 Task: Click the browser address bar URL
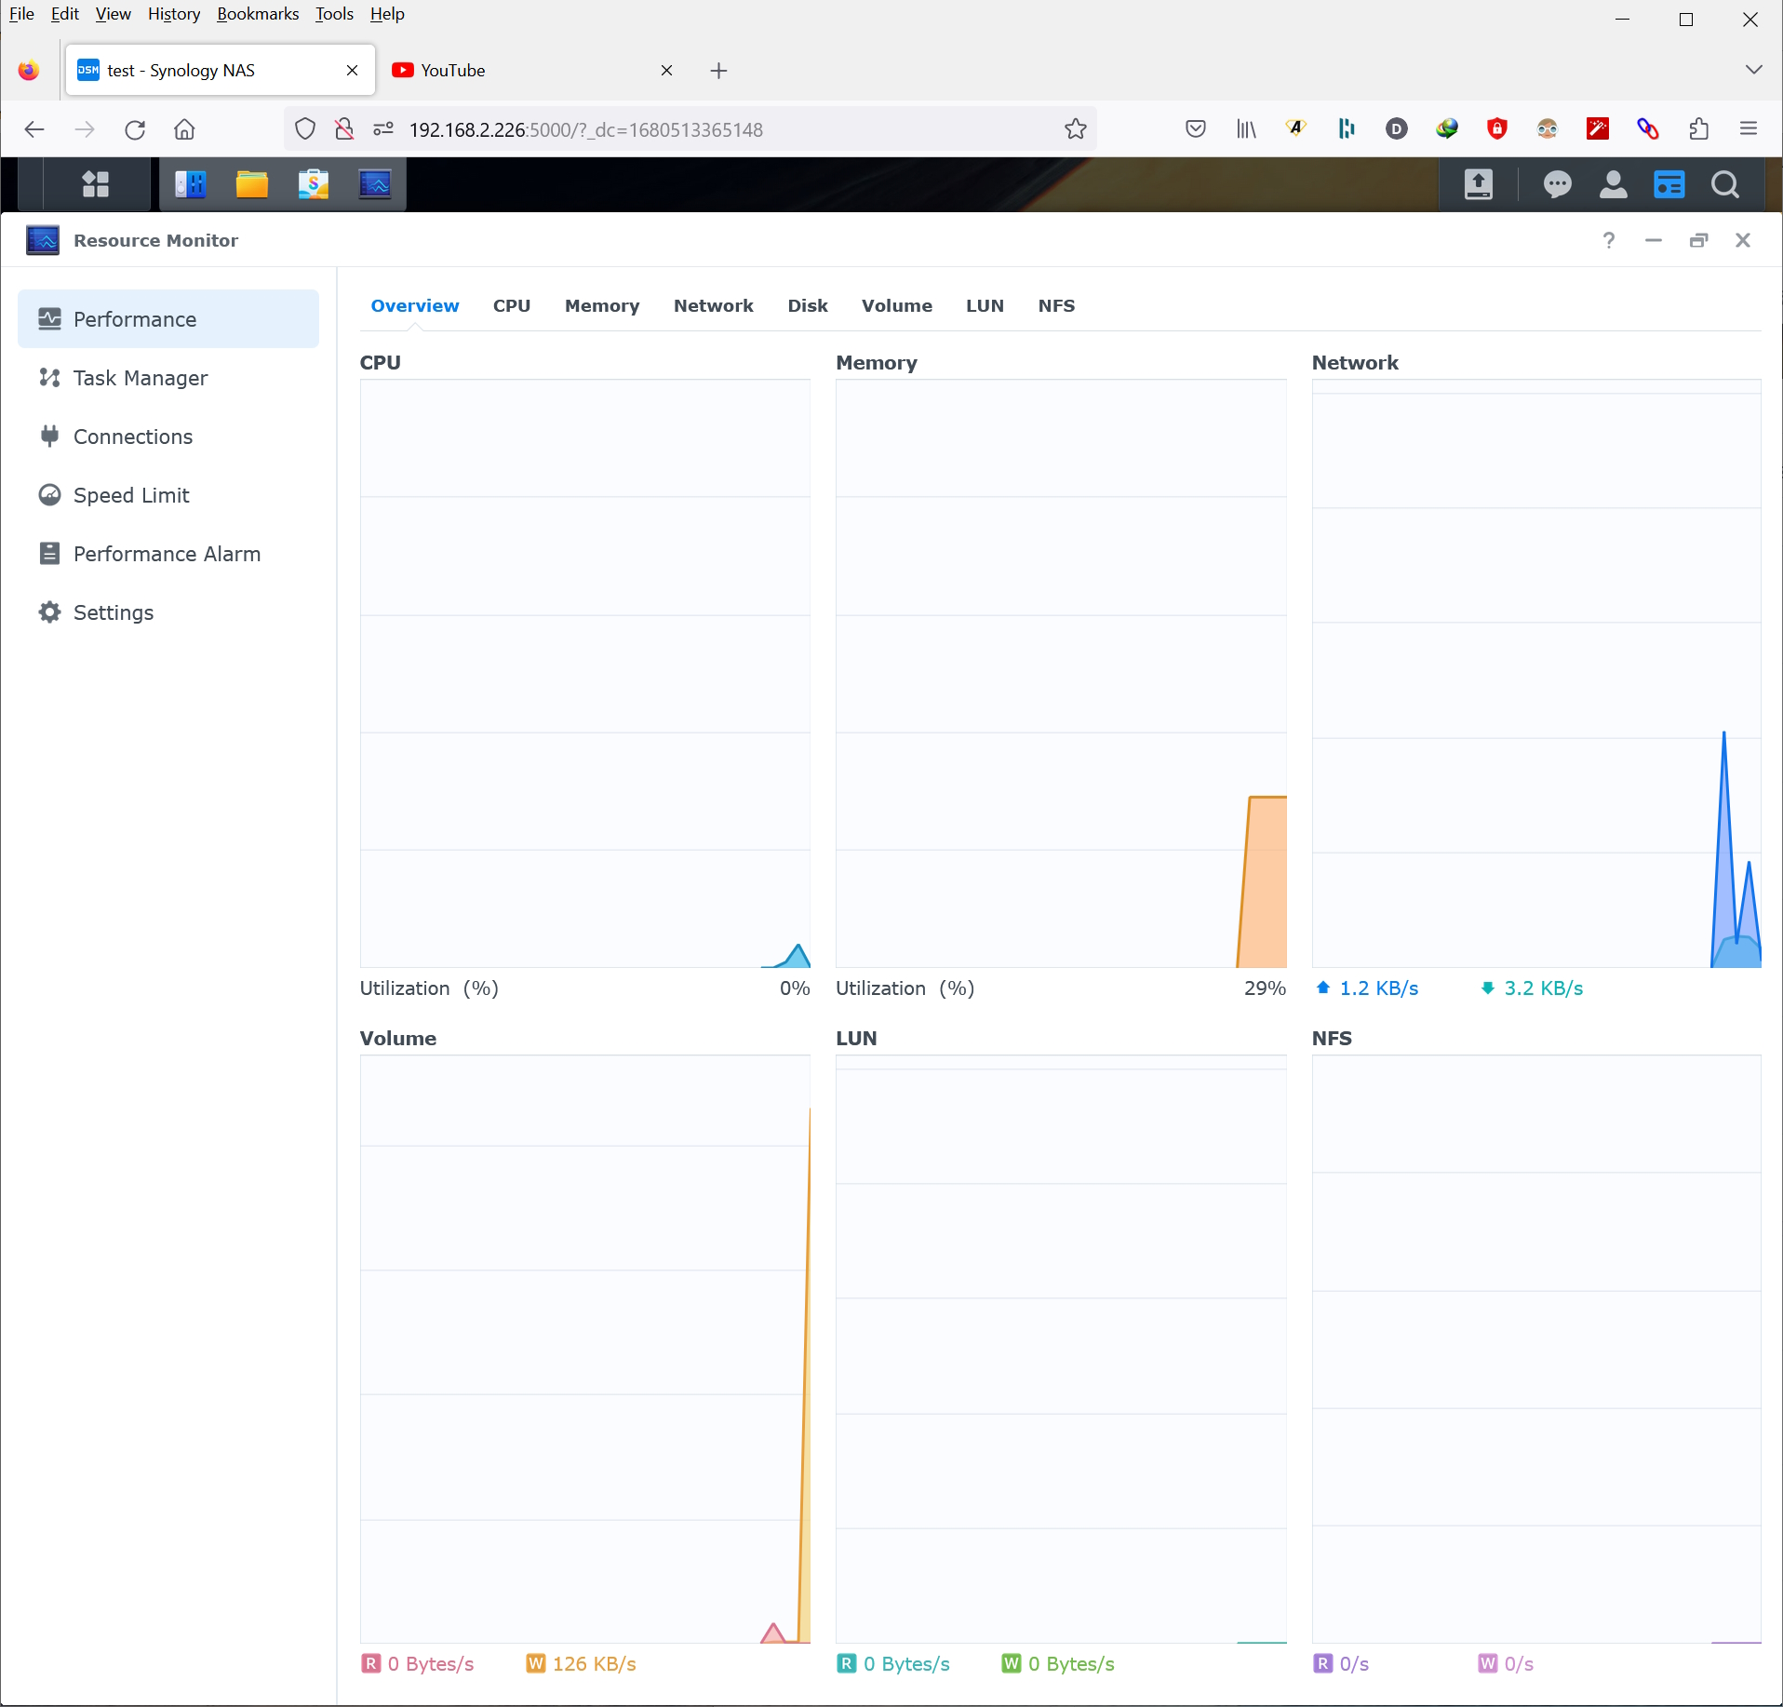click(586, 129)
